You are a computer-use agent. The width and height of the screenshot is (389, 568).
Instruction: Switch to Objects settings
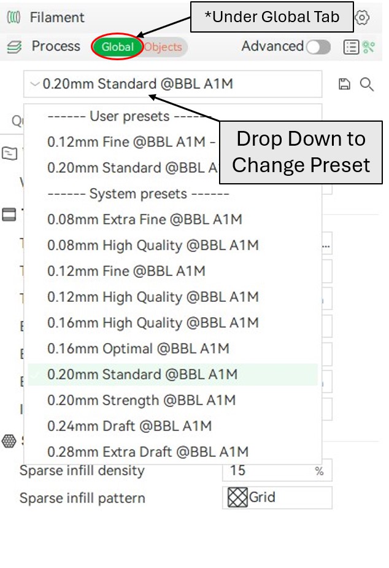[163, 47]
